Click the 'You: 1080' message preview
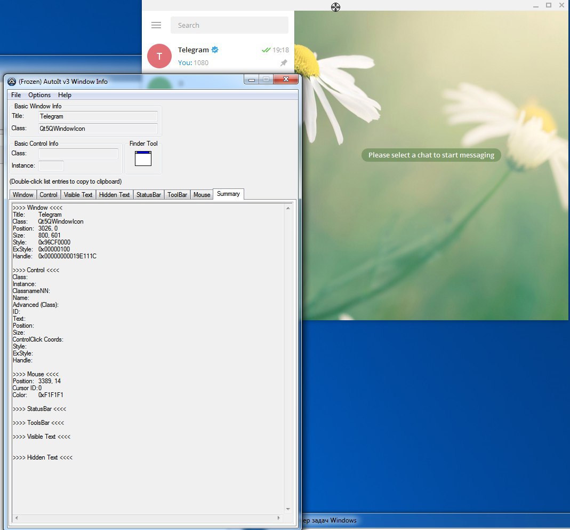Viewport: 570px width, 530px height. 193,62
